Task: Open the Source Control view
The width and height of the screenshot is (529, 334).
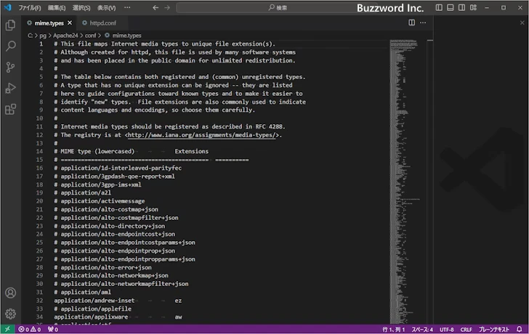Action: [10, 67]
